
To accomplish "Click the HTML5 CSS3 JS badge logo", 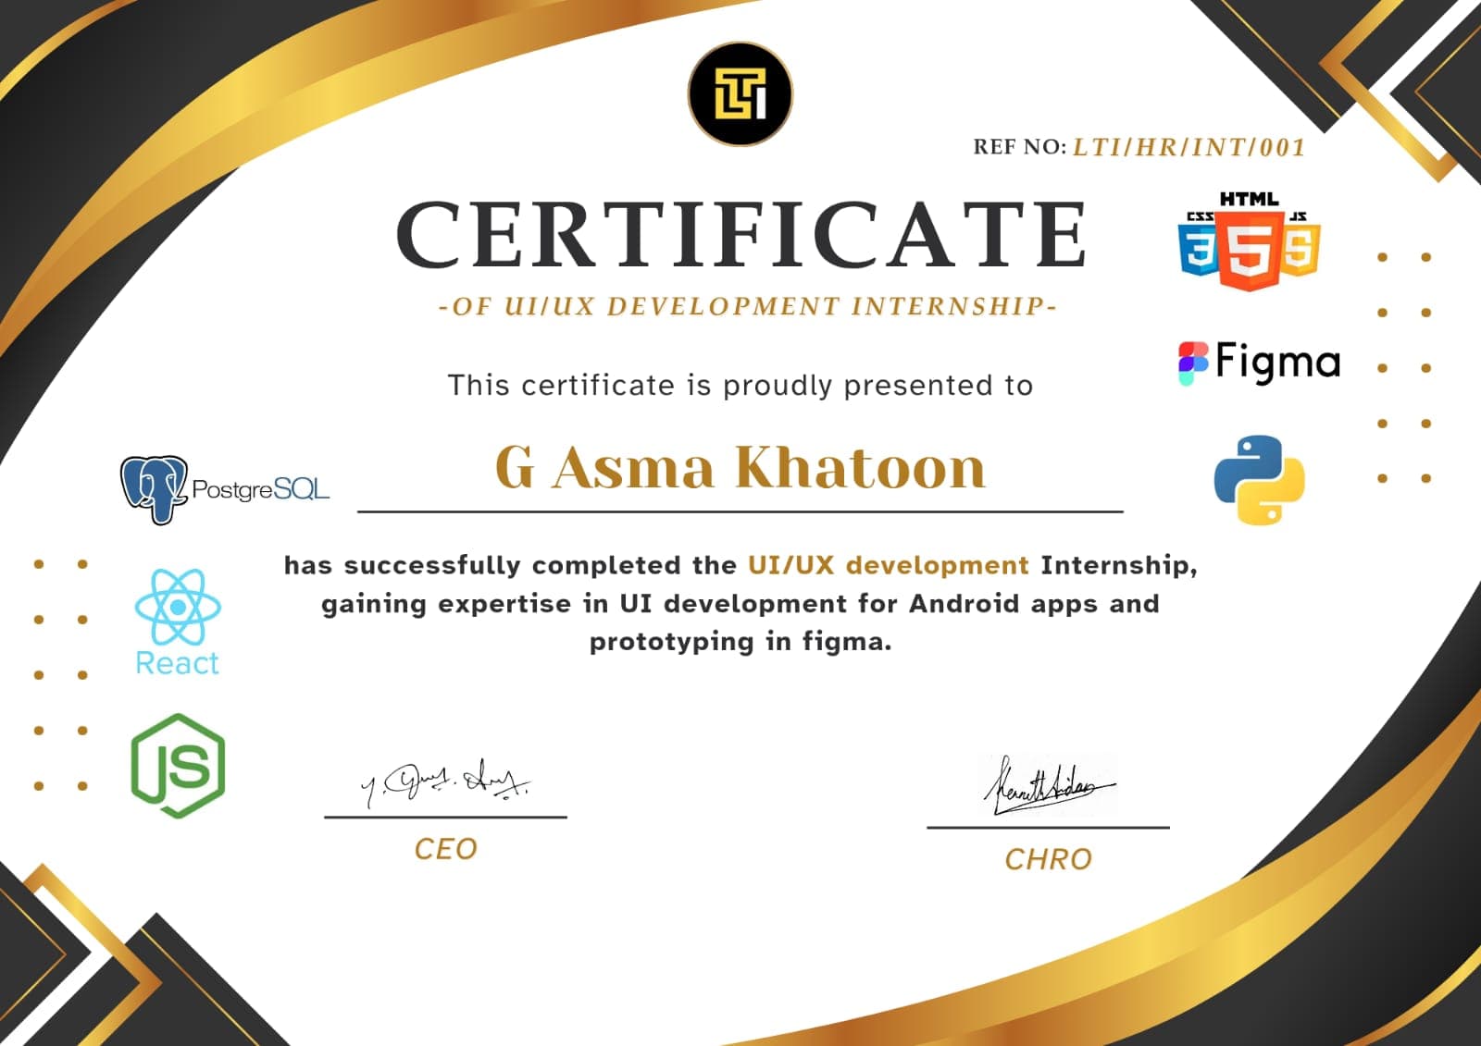I will pyautogui.click(x=1249, y=240).
